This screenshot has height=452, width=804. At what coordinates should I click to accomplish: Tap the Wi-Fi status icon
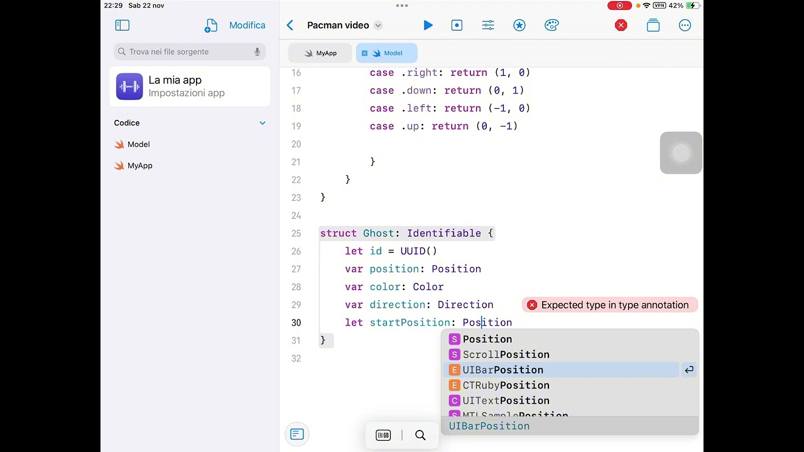click(646, 6)
